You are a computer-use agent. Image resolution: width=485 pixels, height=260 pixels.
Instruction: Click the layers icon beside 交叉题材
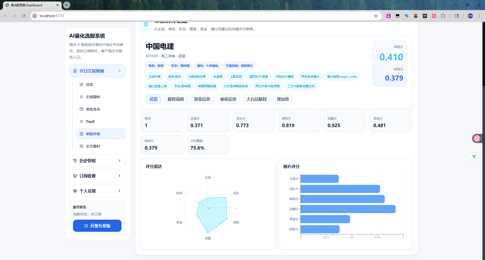pyautogui.click(x=81, y=146)
